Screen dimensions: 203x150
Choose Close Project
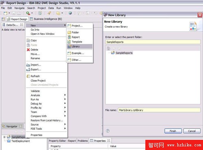click(38, 80)
